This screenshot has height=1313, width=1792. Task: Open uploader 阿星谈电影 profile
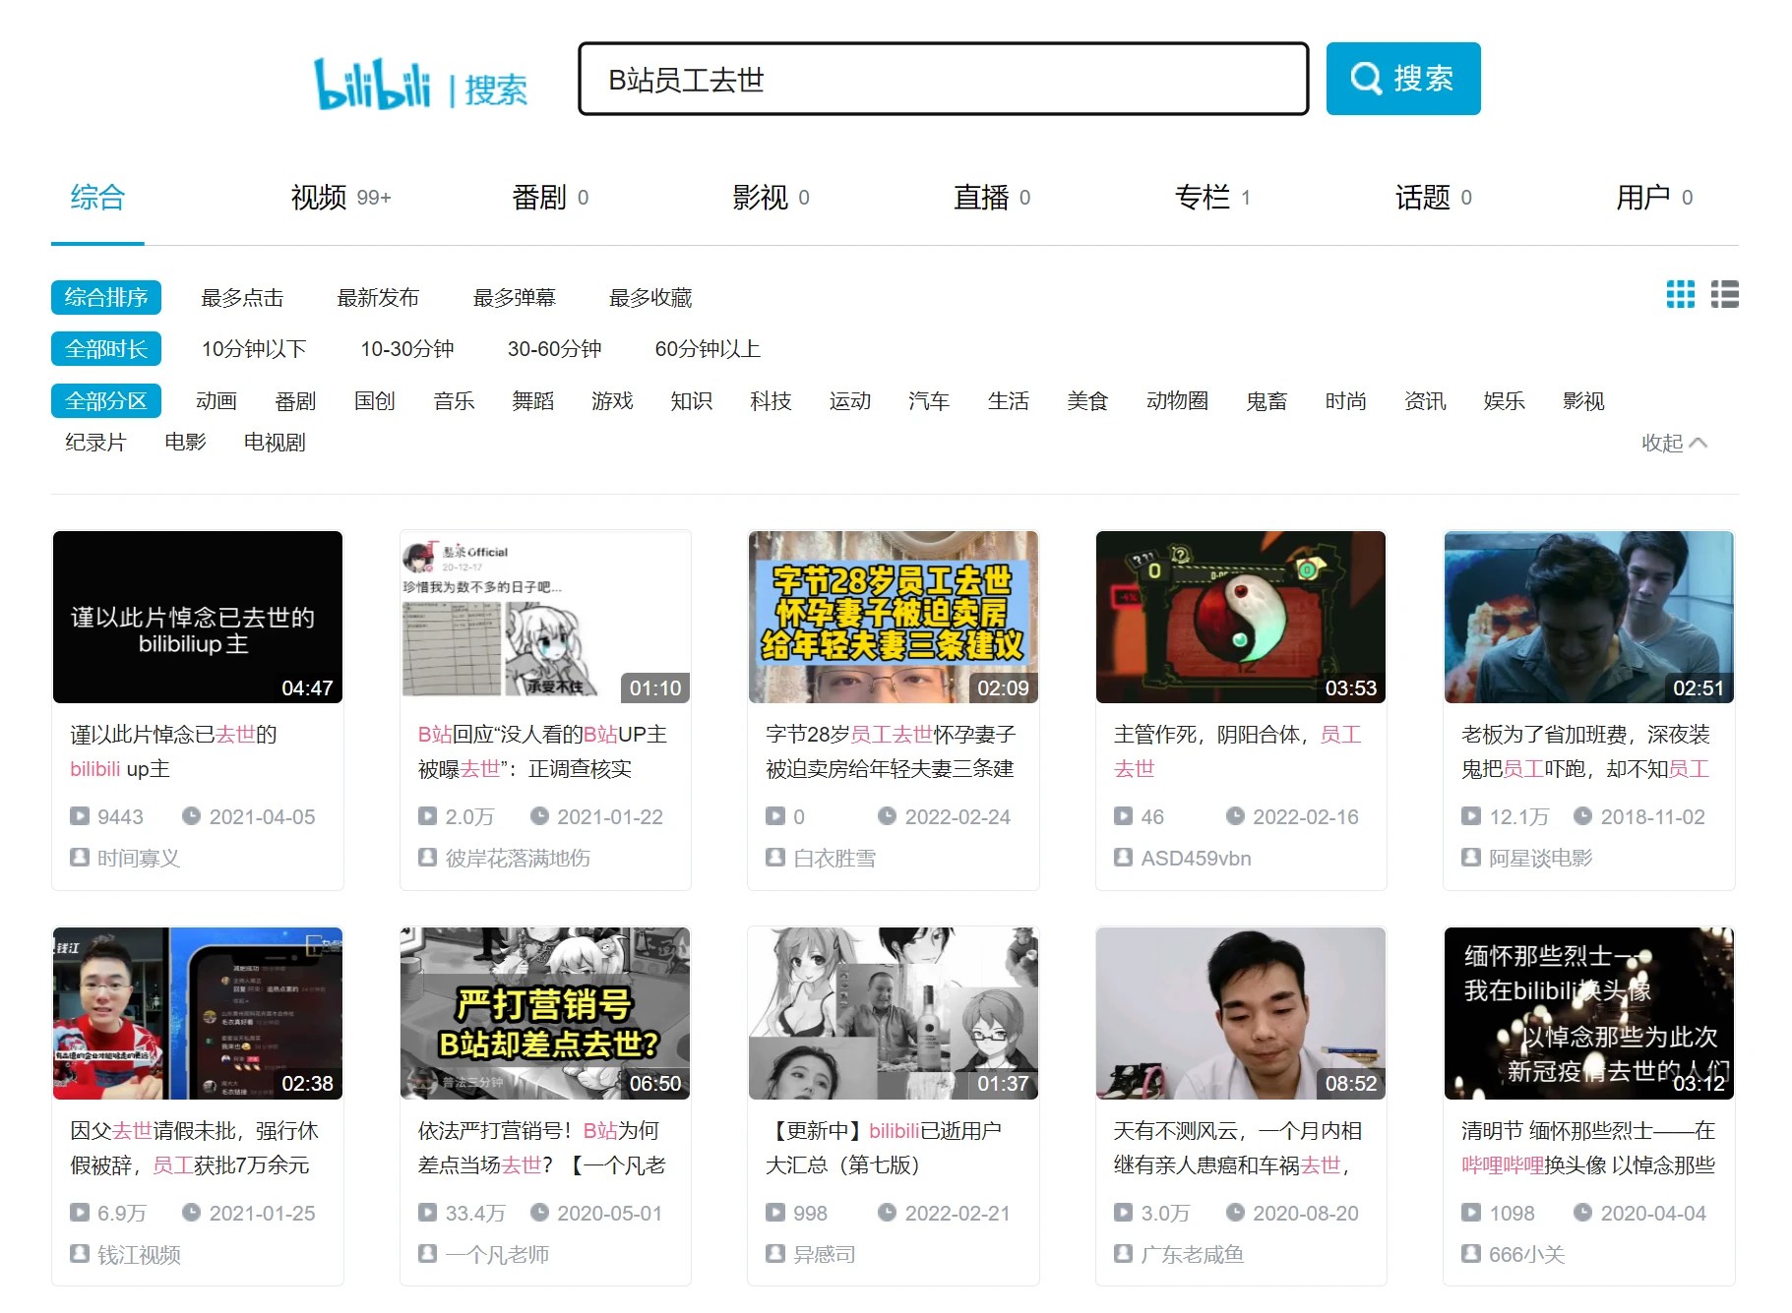1540,858
